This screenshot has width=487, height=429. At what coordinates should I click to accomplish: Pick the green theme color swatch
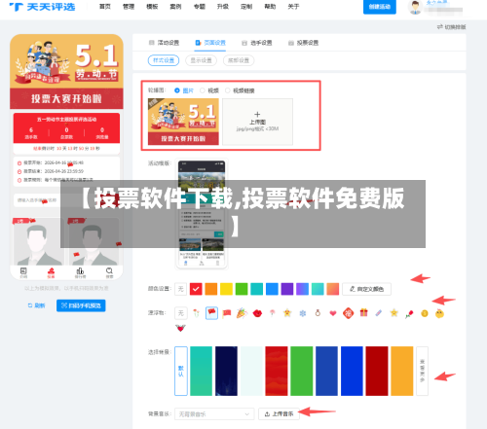coord(242,289)
